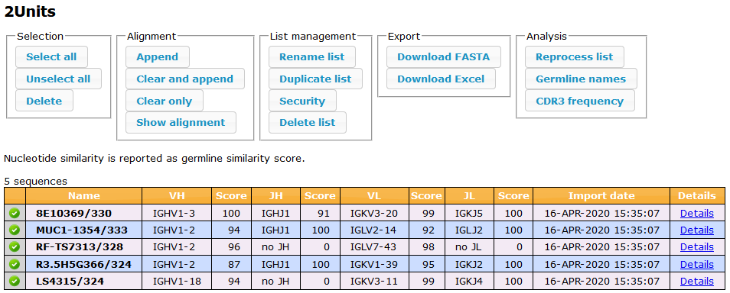Open CDR3 frequency analysis
Image resolution: width=730 pixels, height=293 pixels.
[x=579, y=101]
